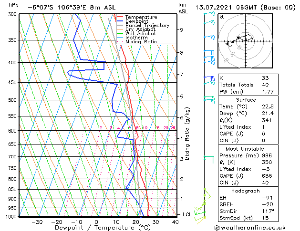Screen dimensions: 300x231
Task: Click the mixing ratio '25' line label
Action: coord(173,128)
